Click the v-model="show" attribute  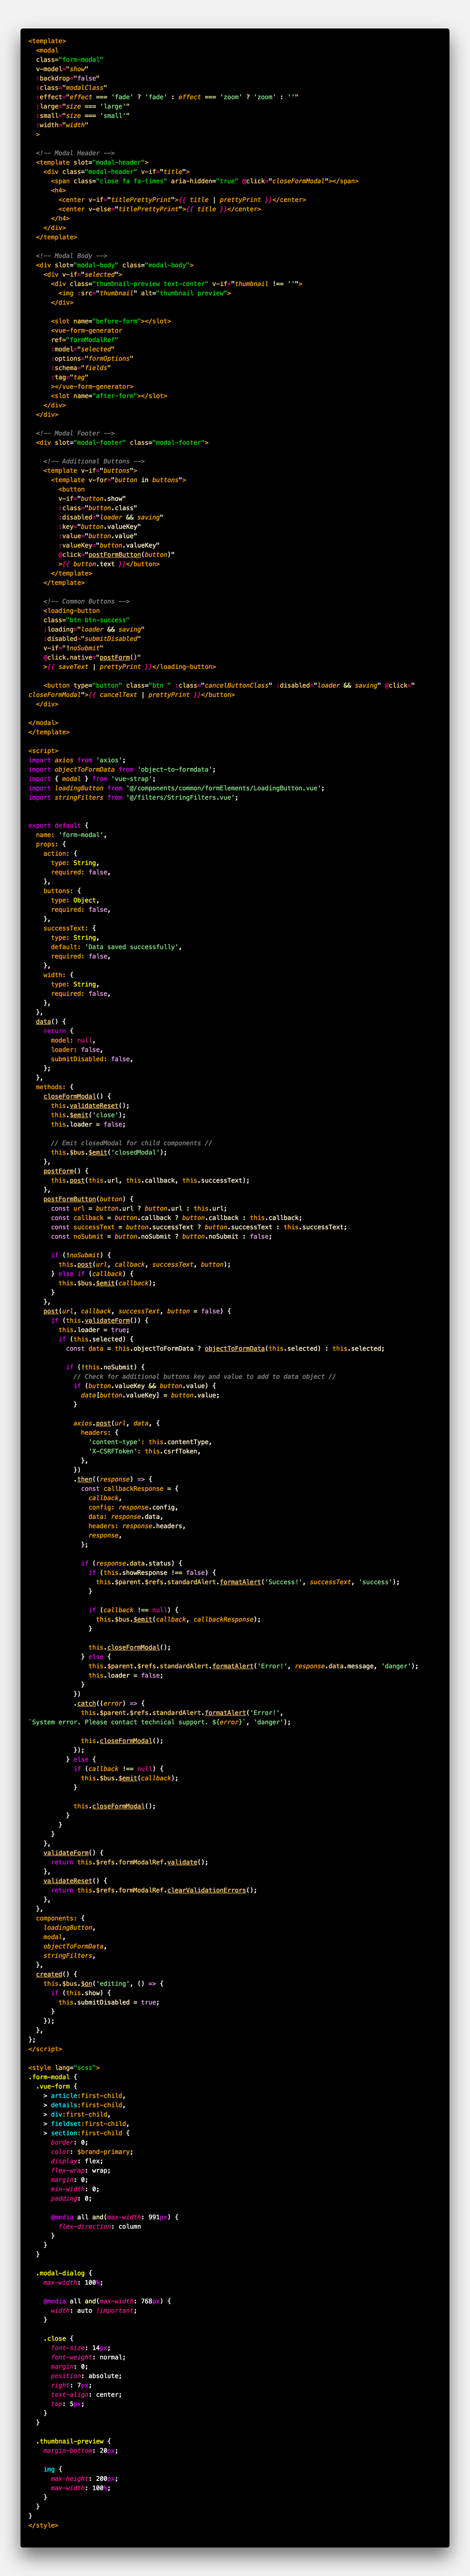62,69
